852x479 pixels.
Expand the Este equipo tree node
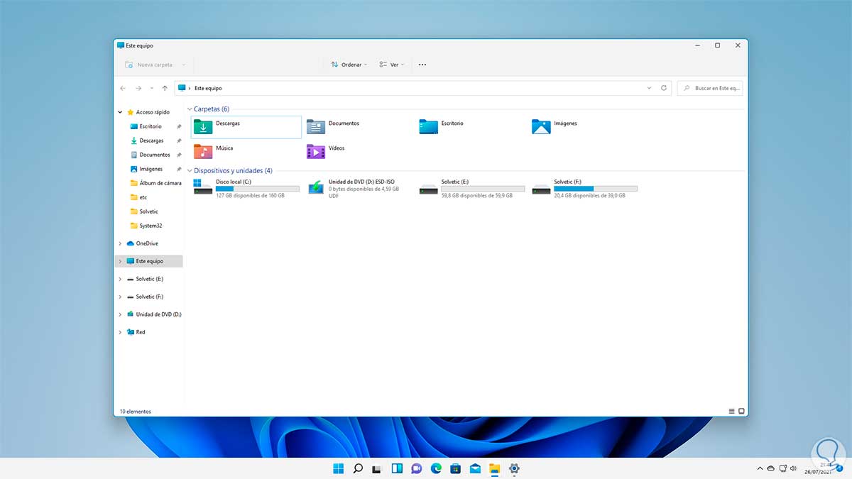[120, 261]
